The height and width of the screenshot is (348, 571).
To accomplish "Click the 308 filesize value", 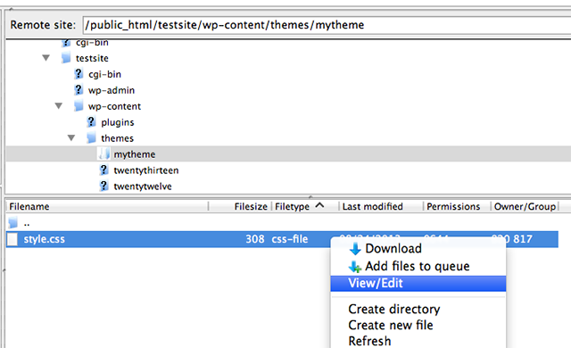I will click(x=255, y=239).
